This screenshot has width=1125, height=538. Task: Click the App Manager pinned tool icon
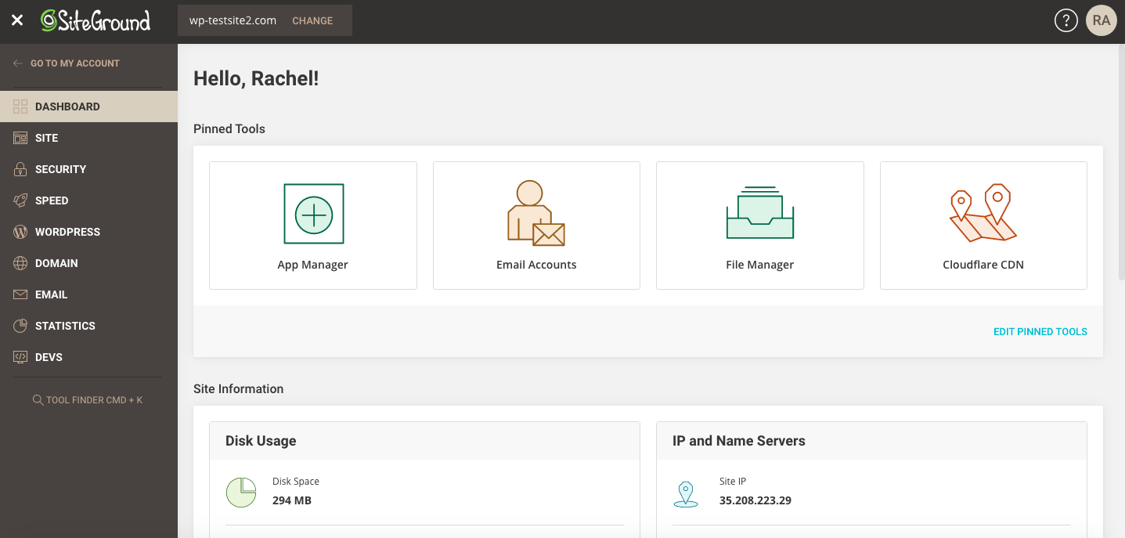[x=313, y=214]
